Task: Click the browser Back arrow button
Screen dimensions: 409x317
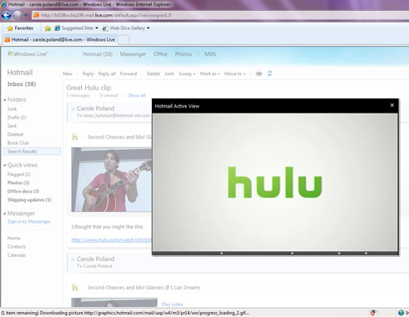Action: pyautogui.click(x=6, y=15)
